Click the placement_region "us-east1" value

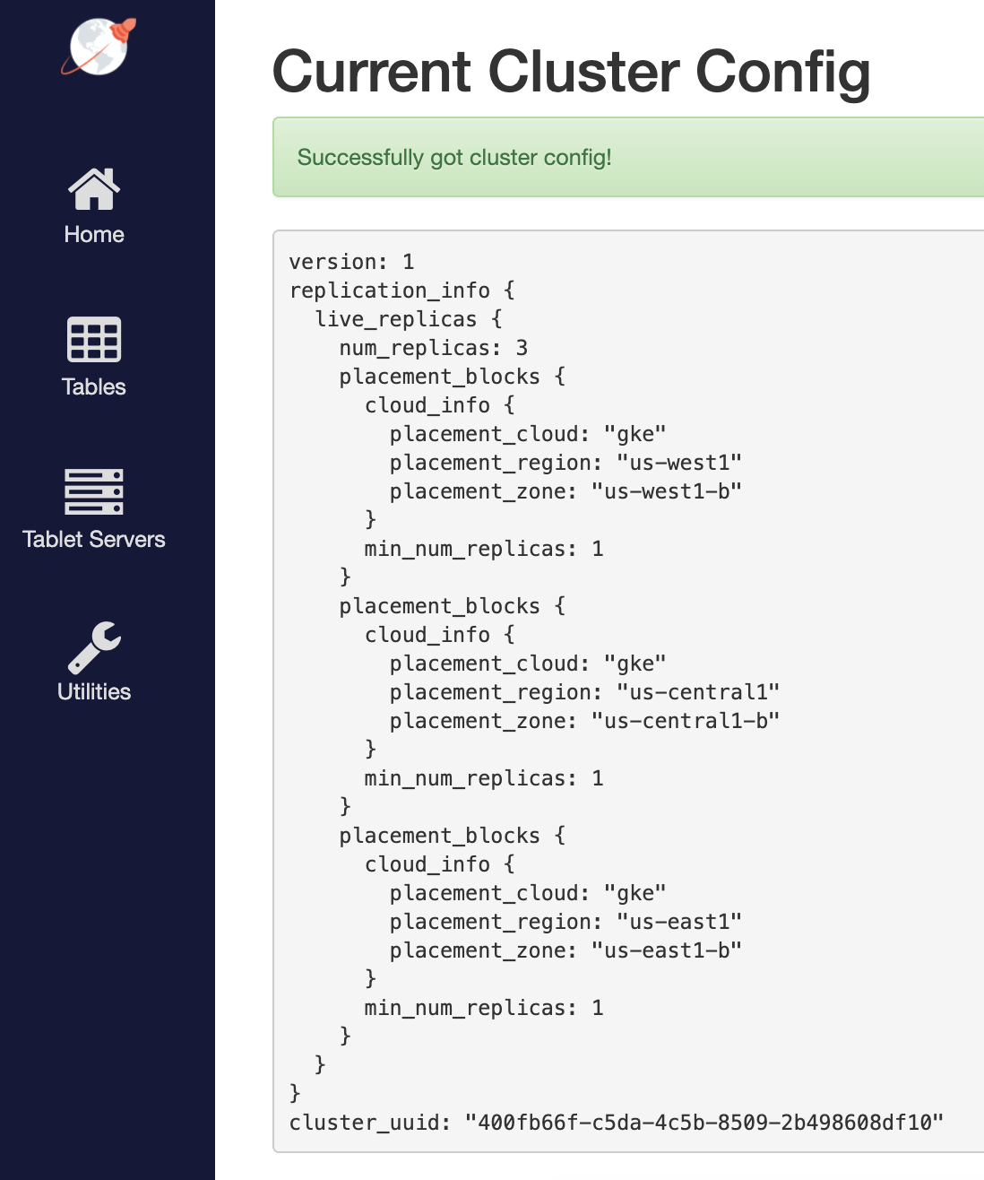coord(678,922)
